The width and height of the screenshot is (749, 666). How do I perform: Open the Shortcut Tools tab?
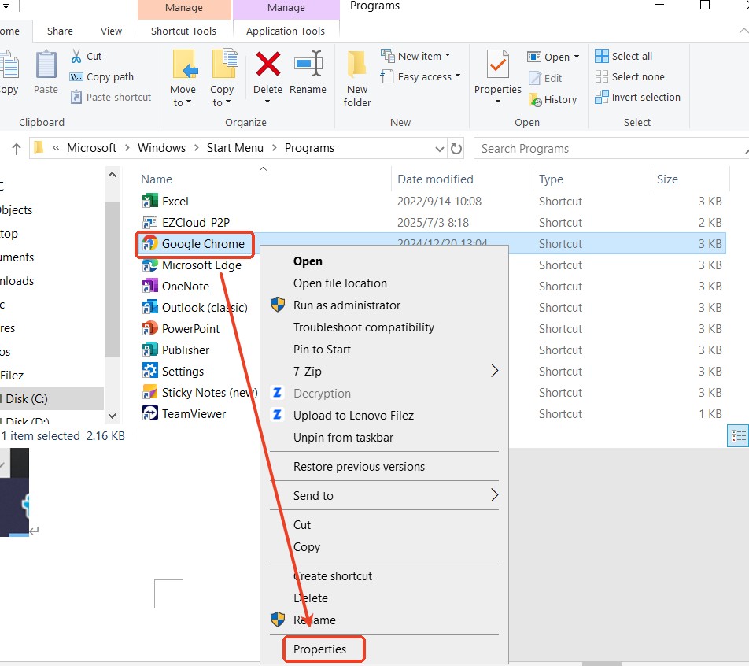(183, 31)
